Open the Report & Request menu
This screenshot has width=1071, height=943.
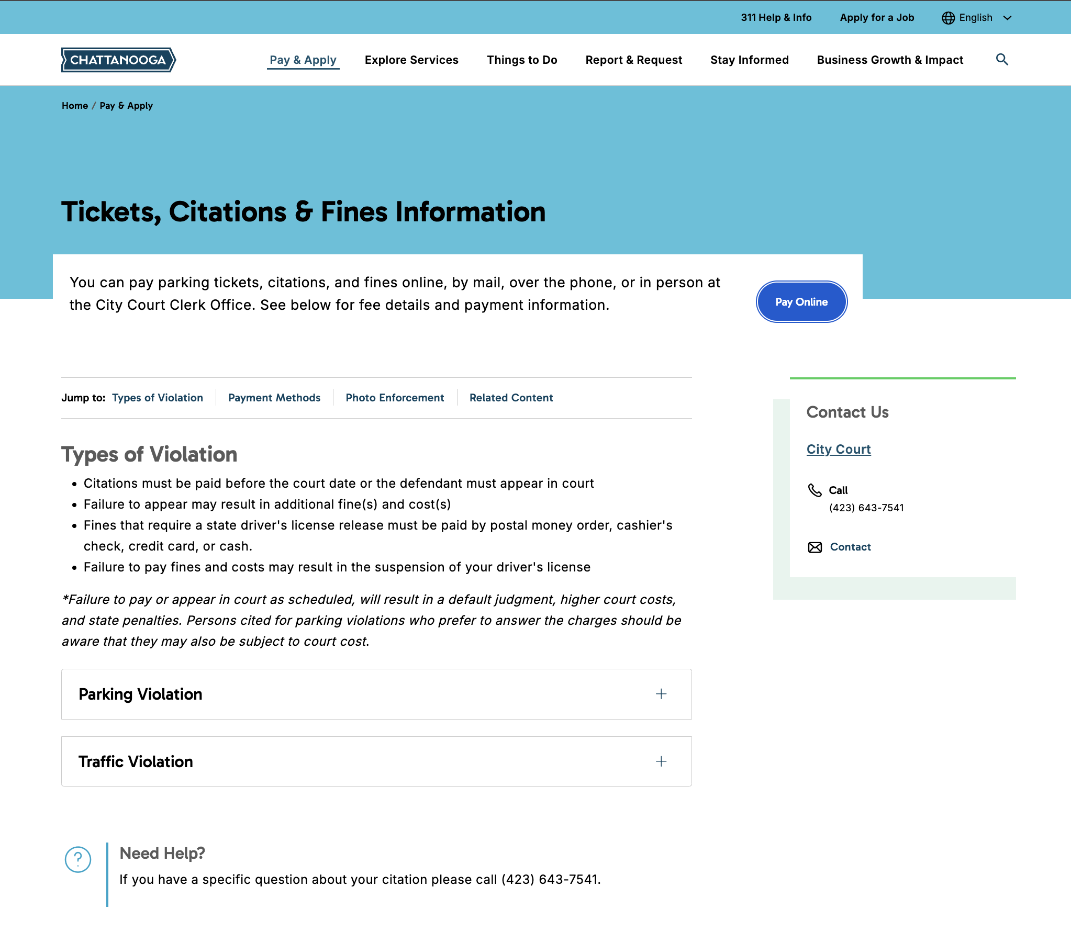[x=633, y=60]
